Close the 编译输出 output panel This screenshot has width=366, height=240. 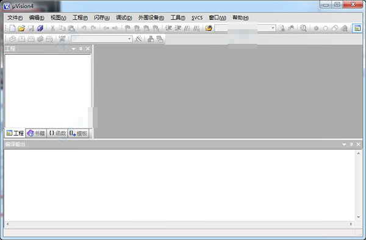359,144
